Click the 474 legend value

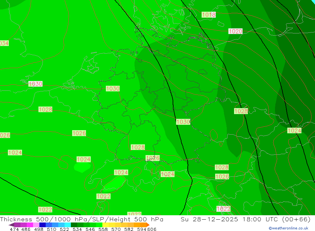14,229
